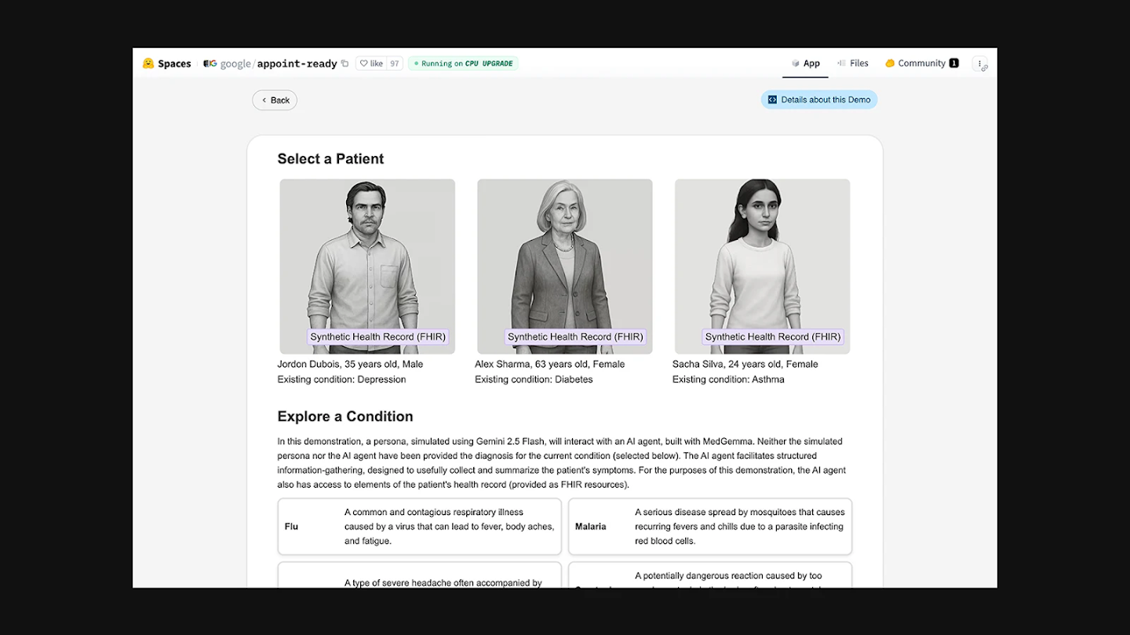
Task: Switch to the Files tab
Action: (x=853, y=63)
